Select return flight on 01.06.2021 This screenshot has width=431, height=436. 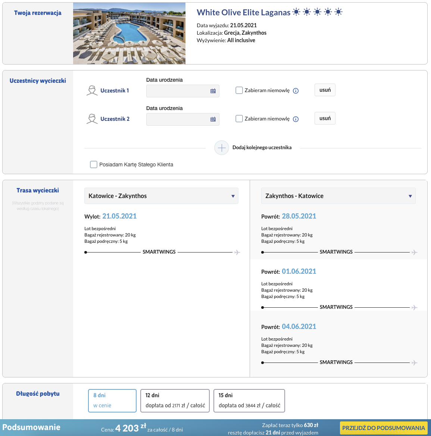coord(338,287)
